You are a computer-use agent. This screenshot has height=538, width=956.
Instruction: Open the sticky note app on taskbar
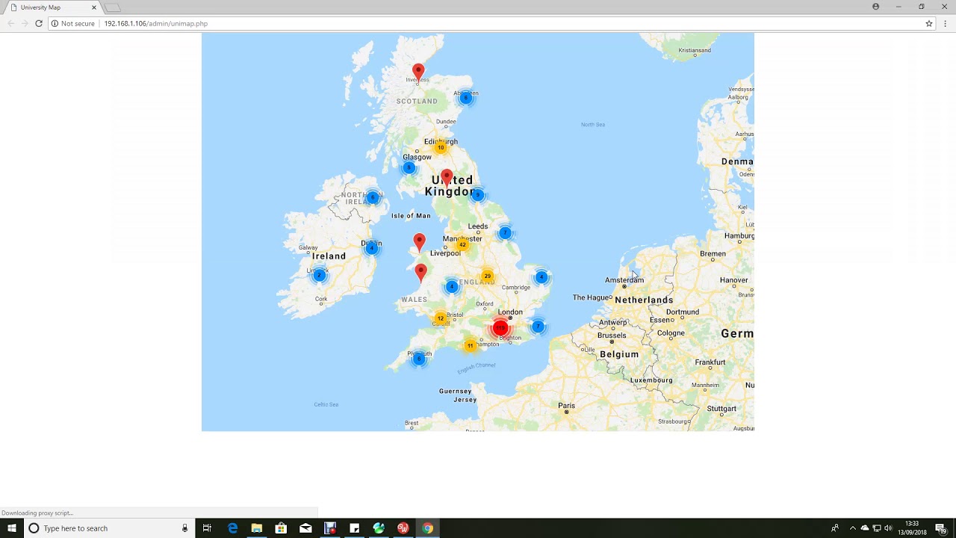(354, 528)
